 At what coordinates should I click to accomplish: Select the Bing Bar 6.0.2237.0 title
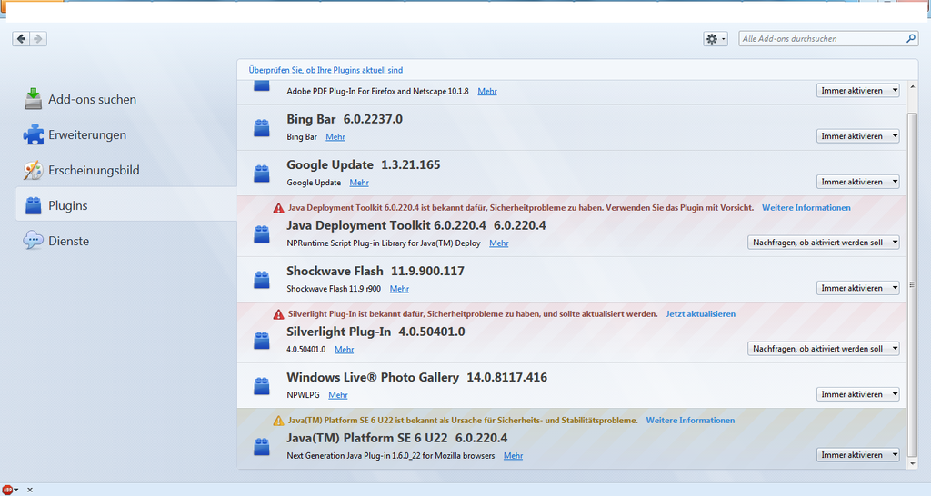point(345,119)
